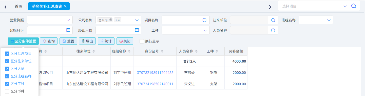Click the 4000.00 total amount
This screenshot has width=365, height=96.
click(239, 61)
